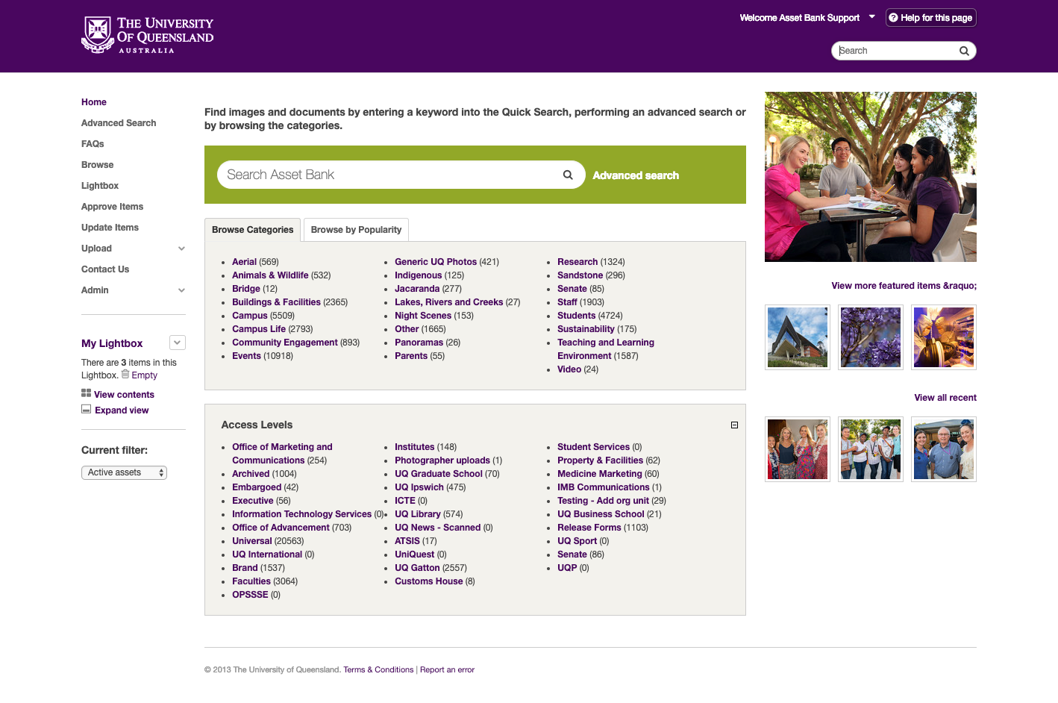Open Contact Us in sidebar
This screenshot has height=703, width=1058.
(105, 269)
